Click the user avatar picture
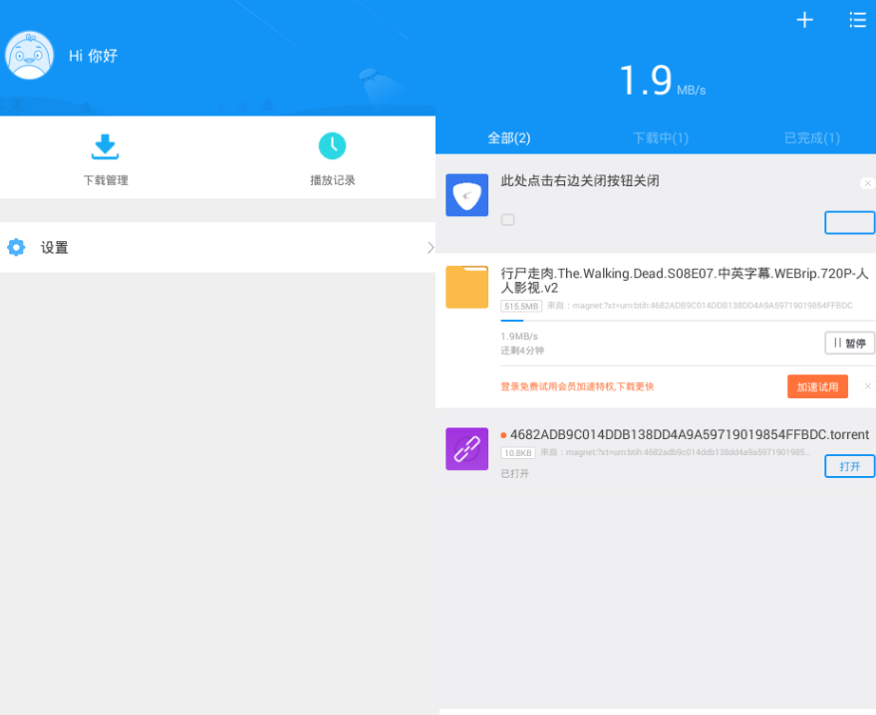The width and height of the screenshot is (876, 715). click(30, 56)
